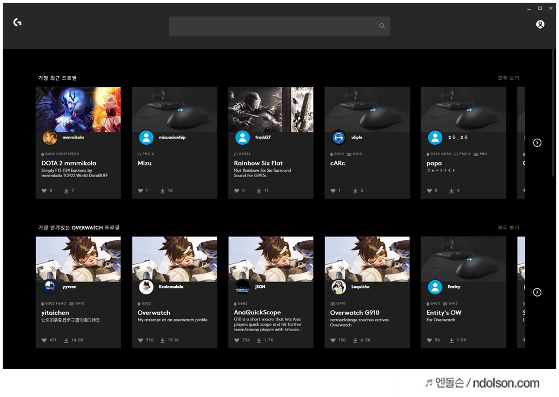Screen dimensions: 559x397
Task: Click mmmikola's avatar picture
Action: point(50,137)
